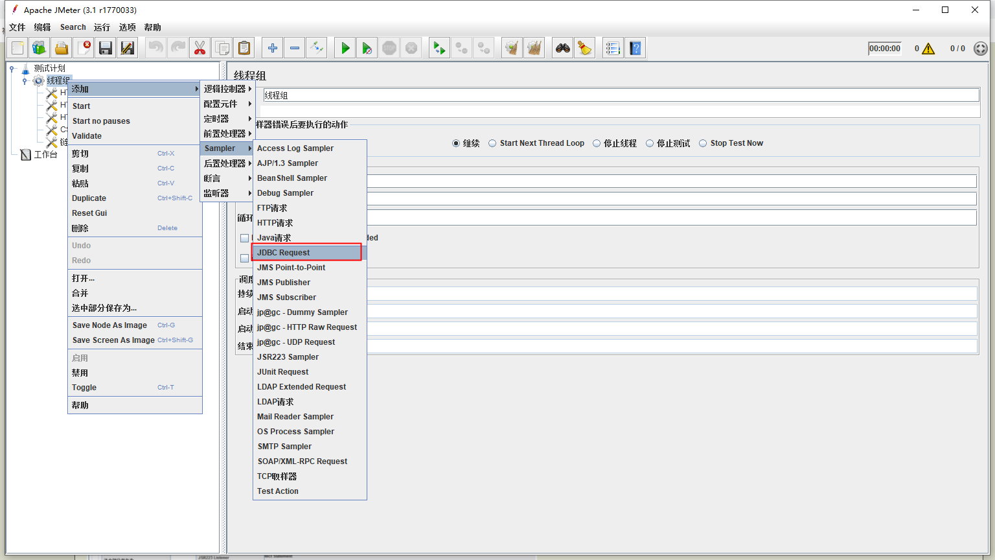
Task: Expand the 监听器 submenu
Action: [x=227, y=193]
